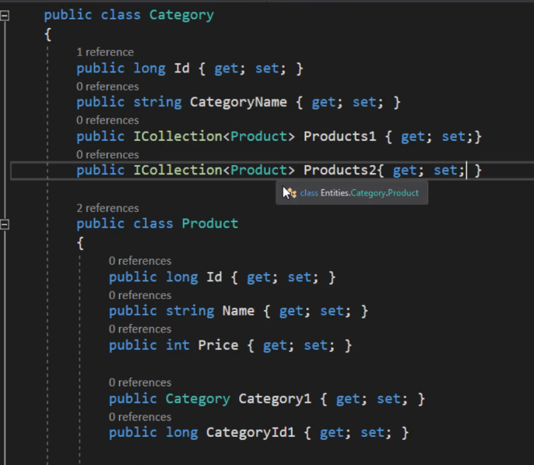Open '0 references' CodeLens above Product's Id
Image resolution: width=534 pixels, height=465 pixels.
(x=140, y=261)
